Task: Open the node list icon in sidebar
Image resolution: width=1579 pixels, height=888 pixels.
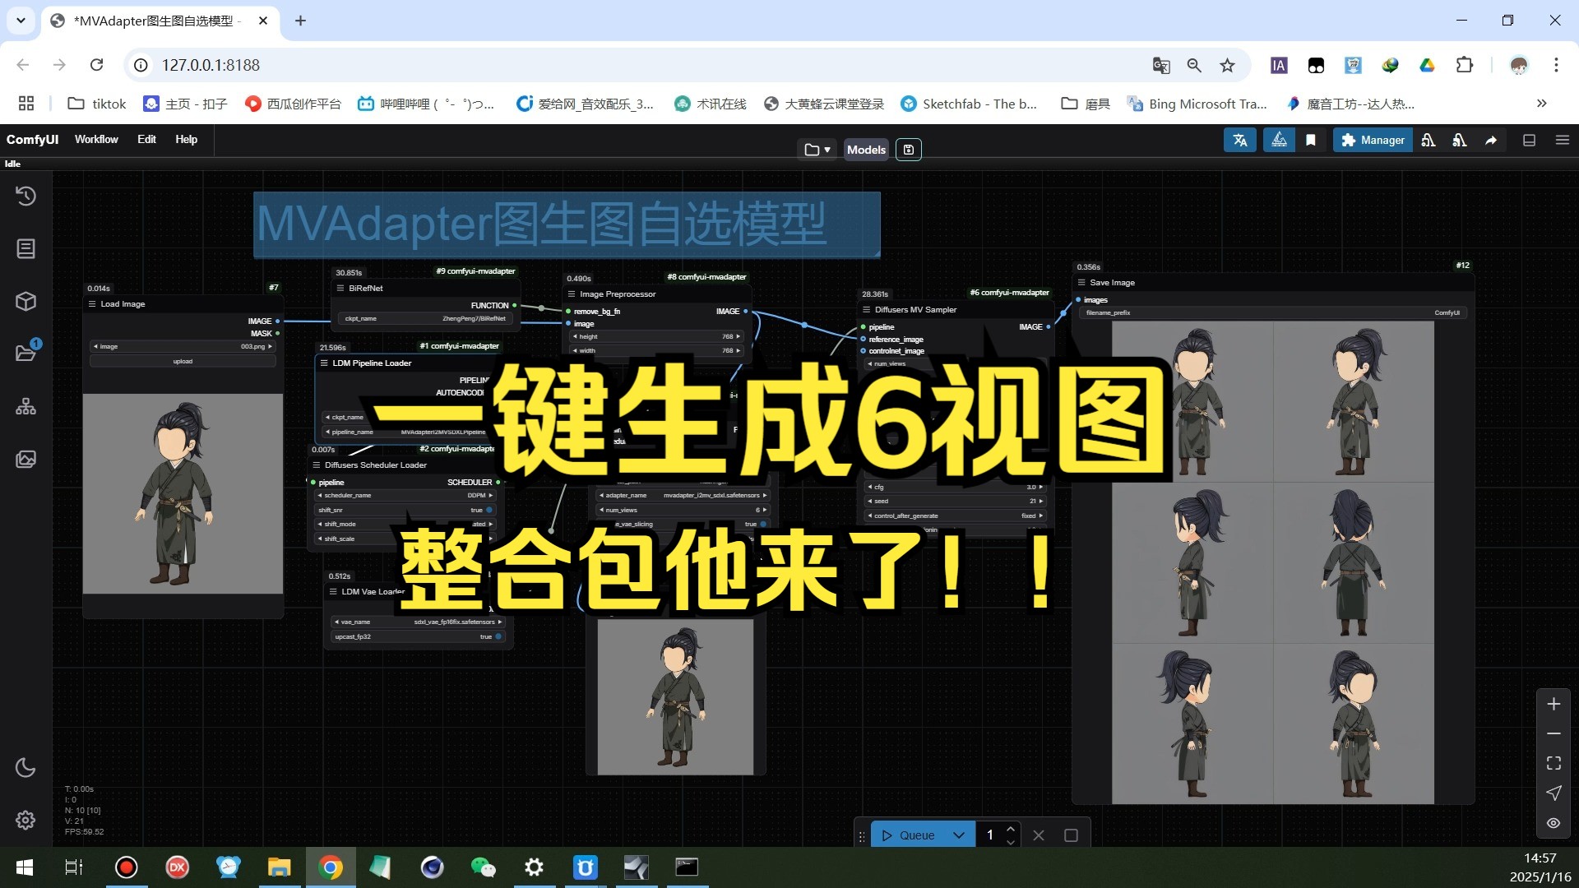Action: 25,248
